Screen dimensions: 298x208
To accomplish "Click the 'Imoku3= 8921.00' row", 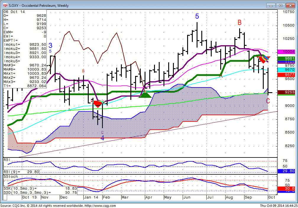I will (x=25, y=53).
